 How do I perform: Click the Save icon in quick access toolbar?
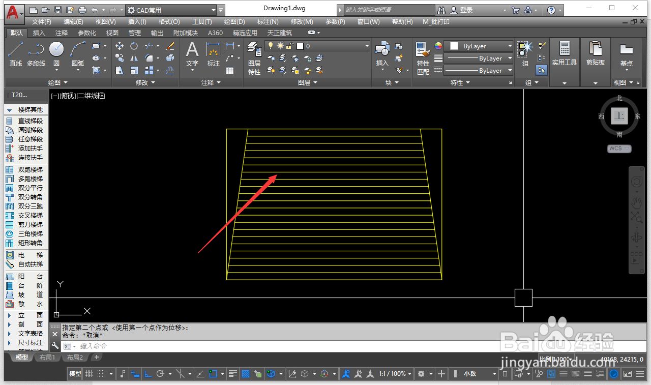57,10
